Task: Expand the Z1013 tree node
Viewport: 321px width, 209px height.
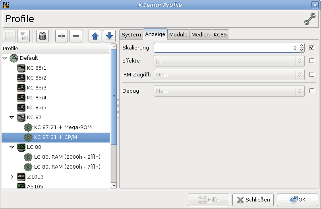Action: (x=12, y=177)
